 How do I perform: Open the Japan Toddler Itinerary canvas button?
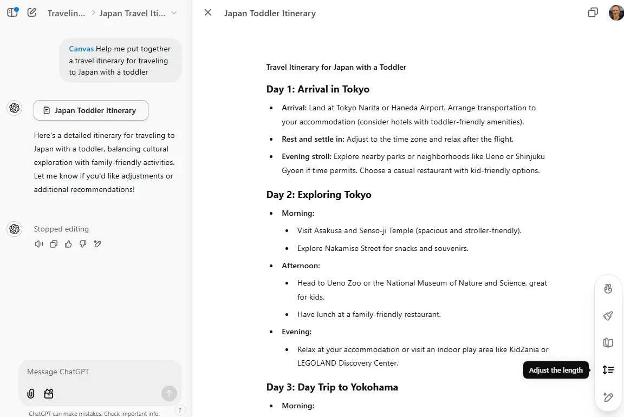coord(90,110)
